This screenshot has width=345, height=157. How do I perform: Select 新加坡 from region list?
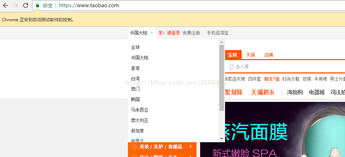(138, 131)
